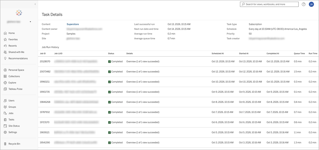319x150 pixels.
Task: Click the Groups icon in the sidebar
Action: click(5, 107)
